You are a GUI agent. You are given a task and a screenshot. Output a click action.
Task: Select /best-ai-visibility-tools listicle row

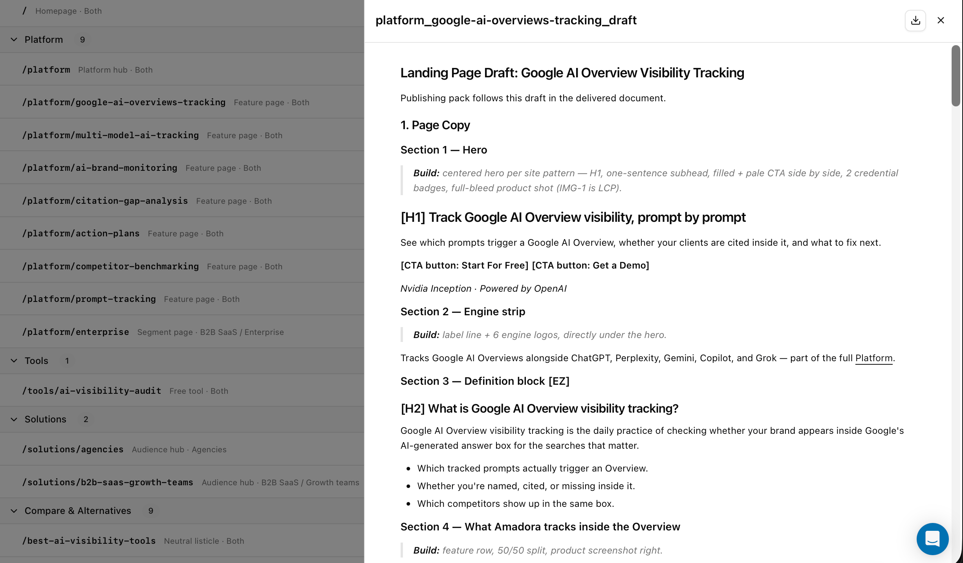click(x=182, y=541)
